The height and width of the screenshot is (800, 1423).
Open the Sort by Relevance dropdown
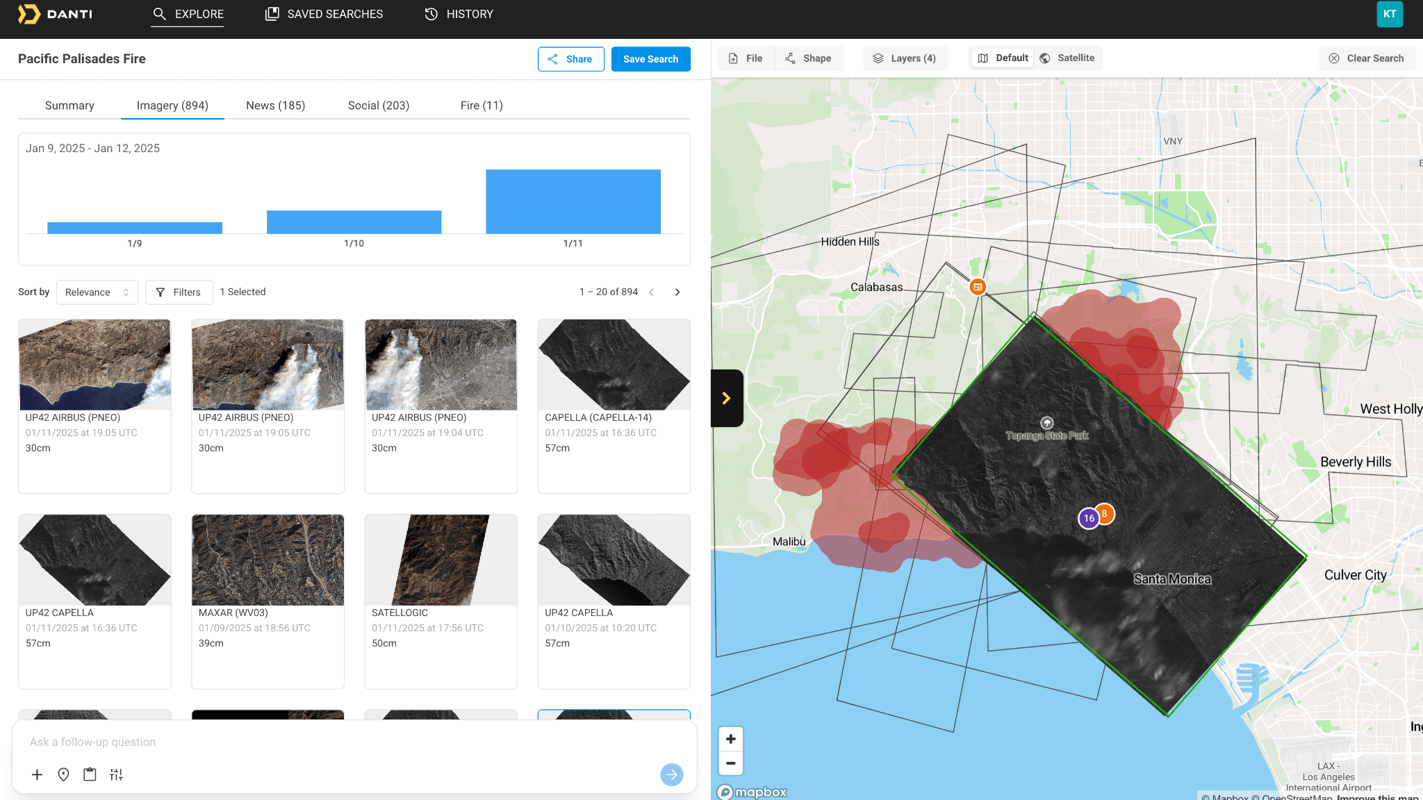point(97,292)
